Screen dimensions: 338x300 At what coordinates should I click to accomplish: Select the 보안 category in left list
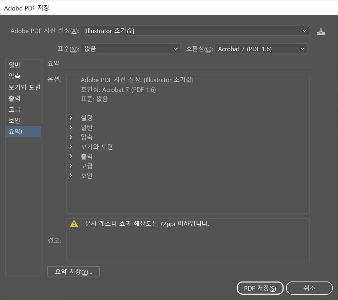point(24,120)
